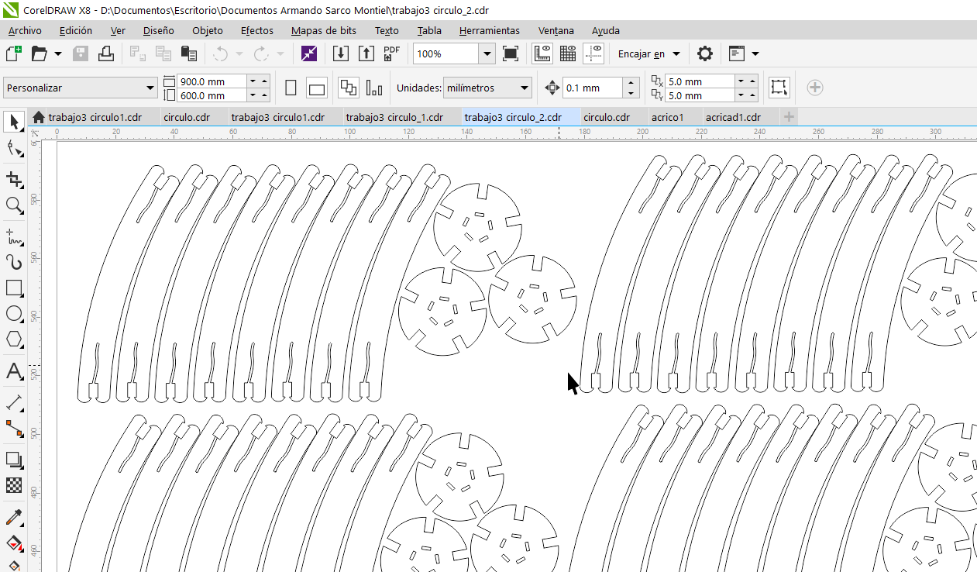Toggle Treat as filled bounding-box button
The width and height of the screenshot is (977, 572).
click(779, 88)
